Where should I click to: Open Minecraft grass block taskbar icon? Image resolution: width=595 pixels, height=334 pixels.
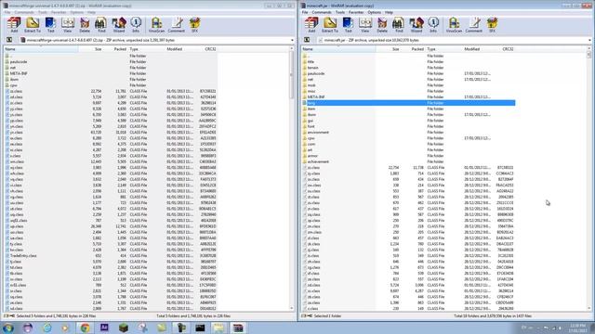[x=124, y=328]
